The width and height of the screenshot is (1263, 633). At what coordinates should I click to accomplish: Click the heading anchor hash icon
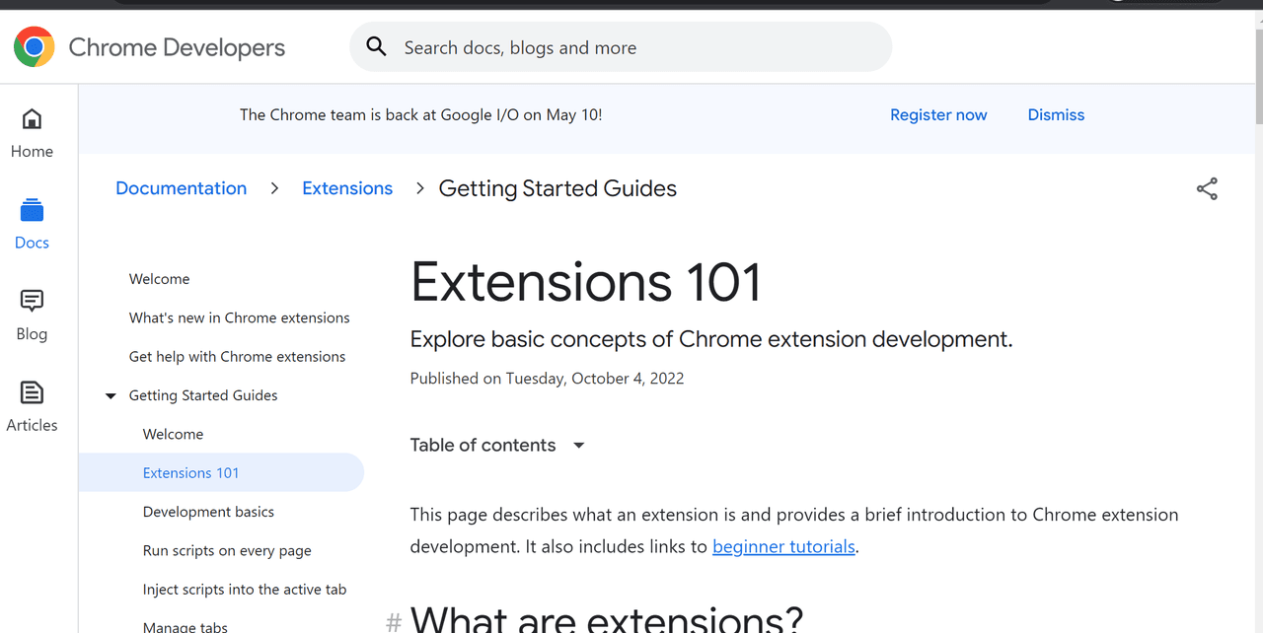tap(394, 621)
